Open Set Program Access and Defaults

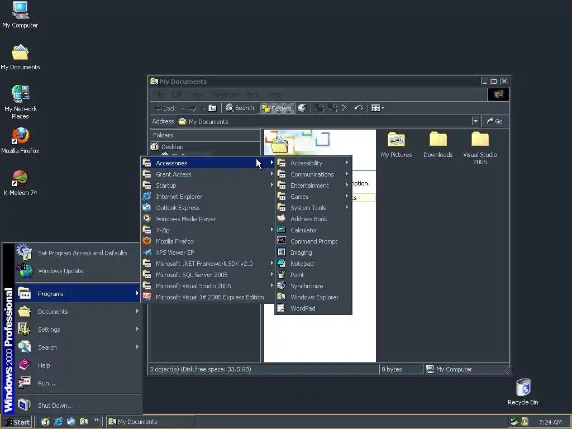coord(78,253)
